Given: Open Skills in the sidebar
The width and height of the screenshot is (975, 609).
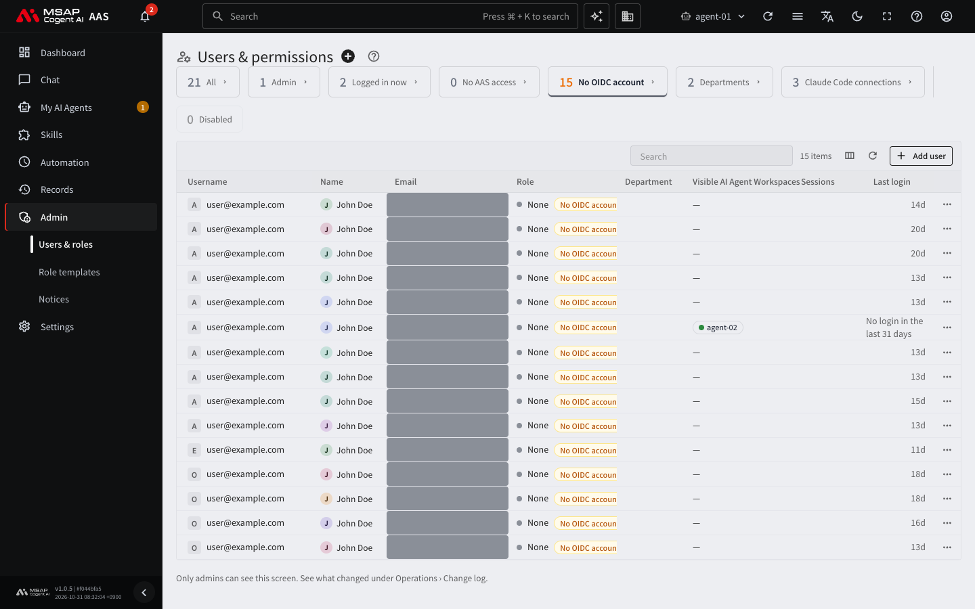Looking at the screenshot, I should point(81,135).
